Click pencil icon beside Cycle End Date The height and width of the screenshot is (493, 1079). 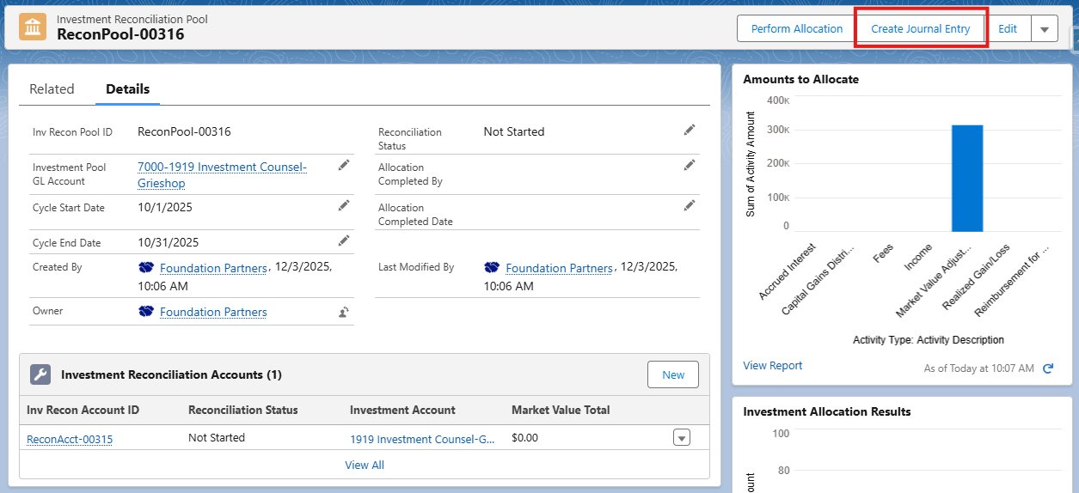344,240
